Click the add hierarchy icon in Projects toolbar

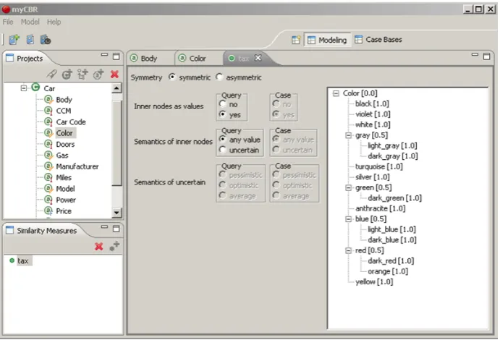point(82,75)
